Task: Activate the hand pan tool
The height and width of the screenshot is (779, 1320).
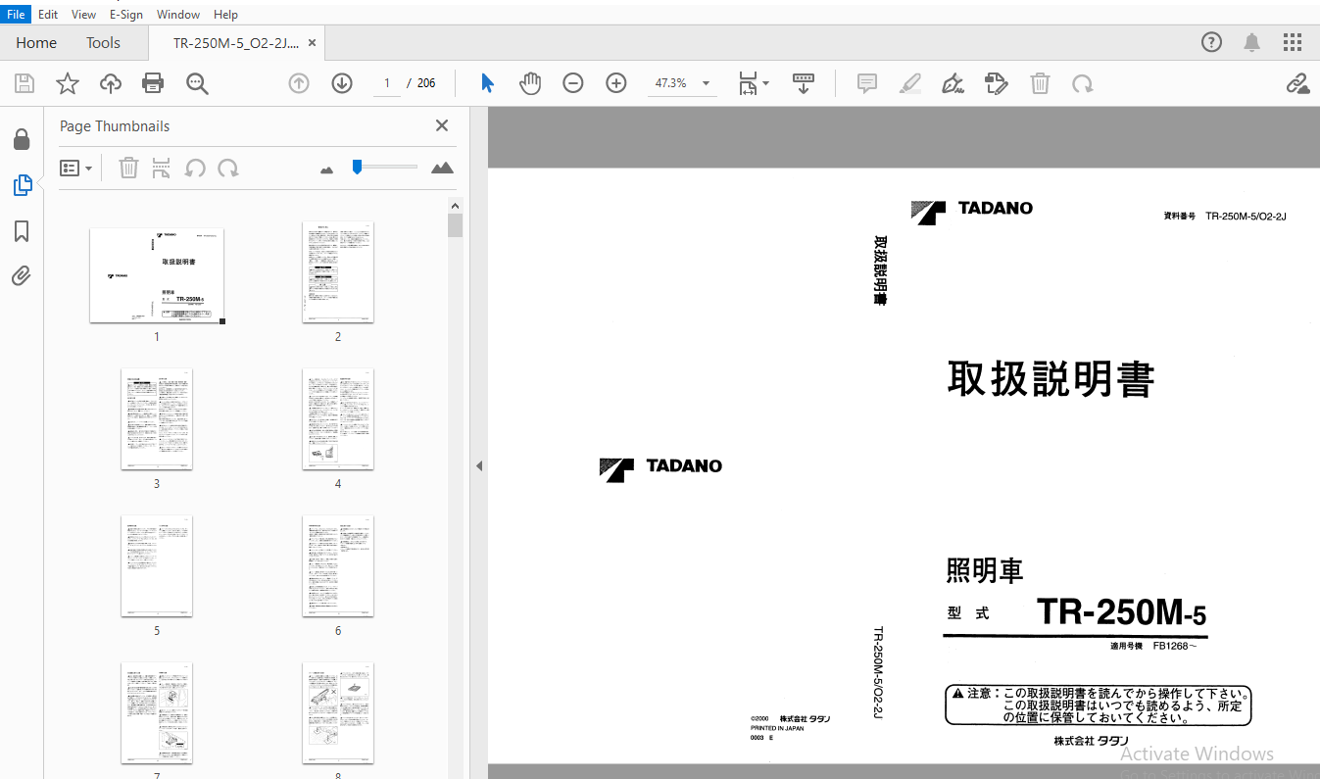Action: tap(530, 83)
